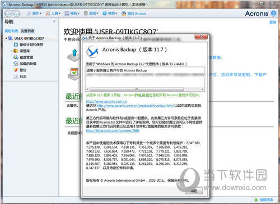
Task: Maximize the Acronis Backup main window
Action: [x=262, y=3]
